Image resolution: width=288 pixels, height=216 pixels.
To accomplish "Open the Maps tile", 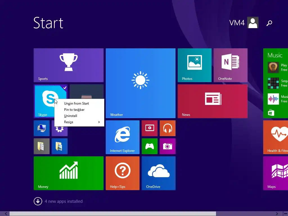I will pos(276,173).
